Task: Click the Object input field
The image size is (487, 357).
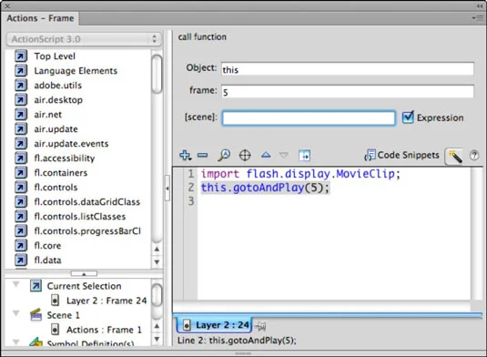Action: [348, 69]
